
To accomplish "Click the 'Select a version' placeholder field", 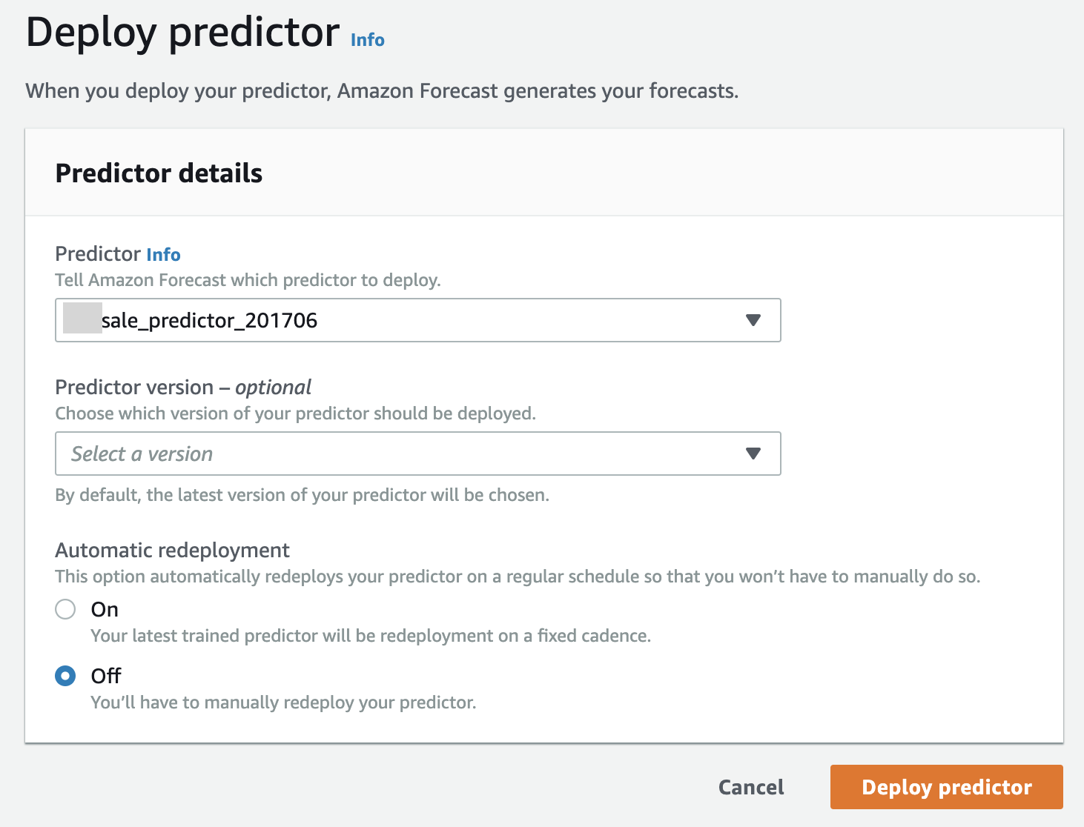I will [x=142, y=454].
